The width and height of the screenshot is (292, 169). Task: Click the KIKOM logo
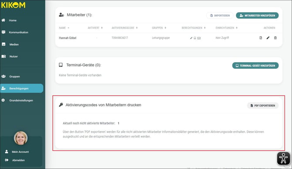click(x=13, y=5)
